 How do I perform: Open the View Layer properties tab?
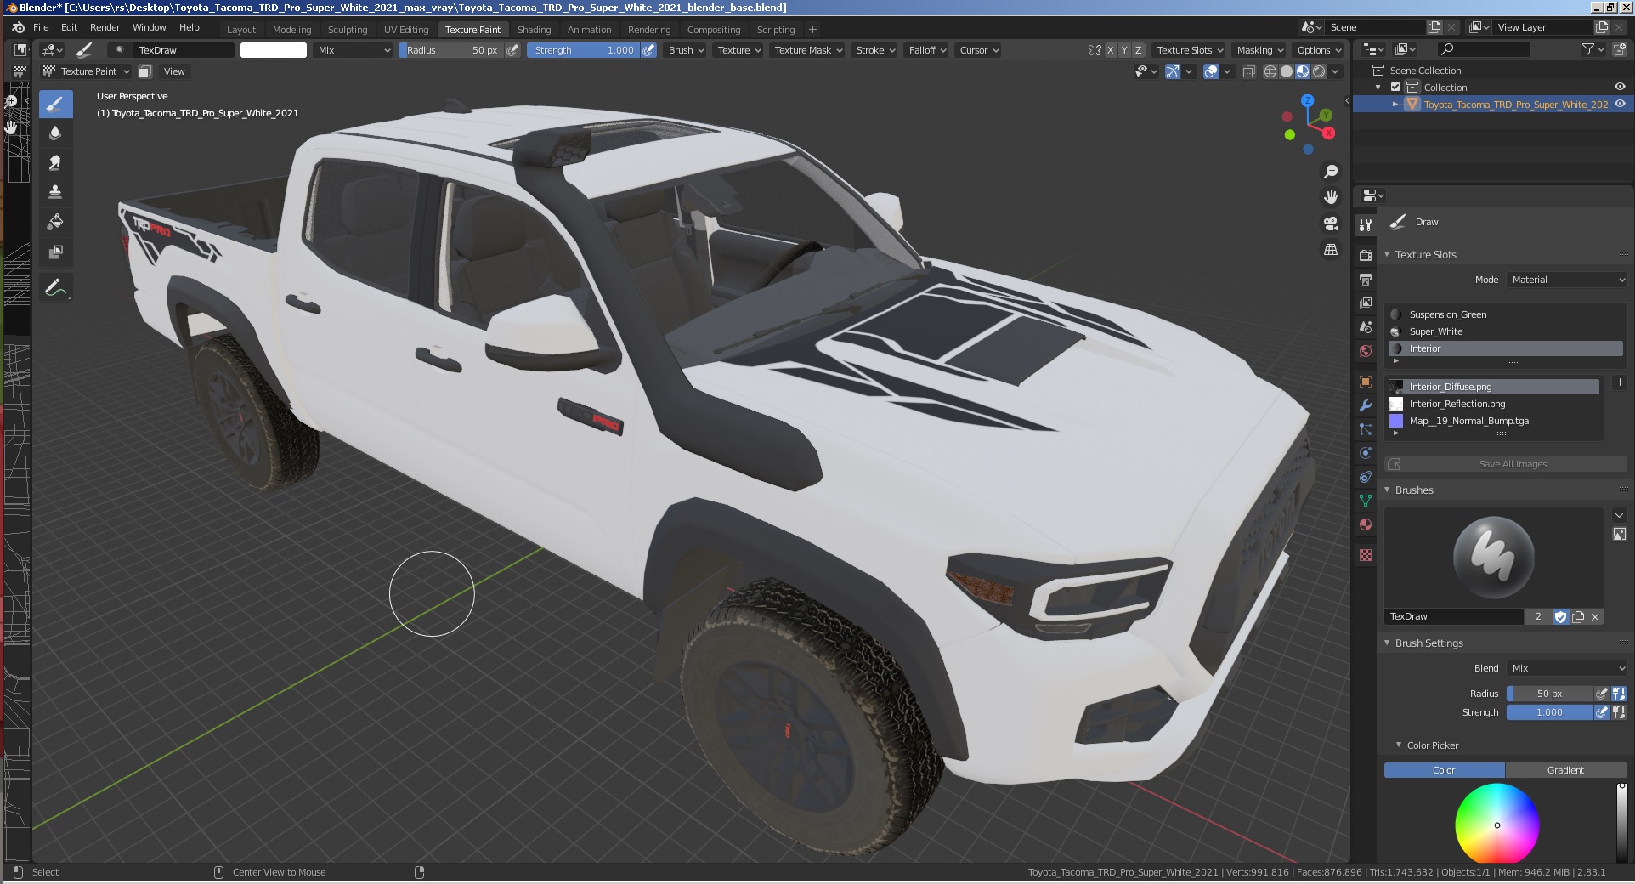coord(1366,303)
